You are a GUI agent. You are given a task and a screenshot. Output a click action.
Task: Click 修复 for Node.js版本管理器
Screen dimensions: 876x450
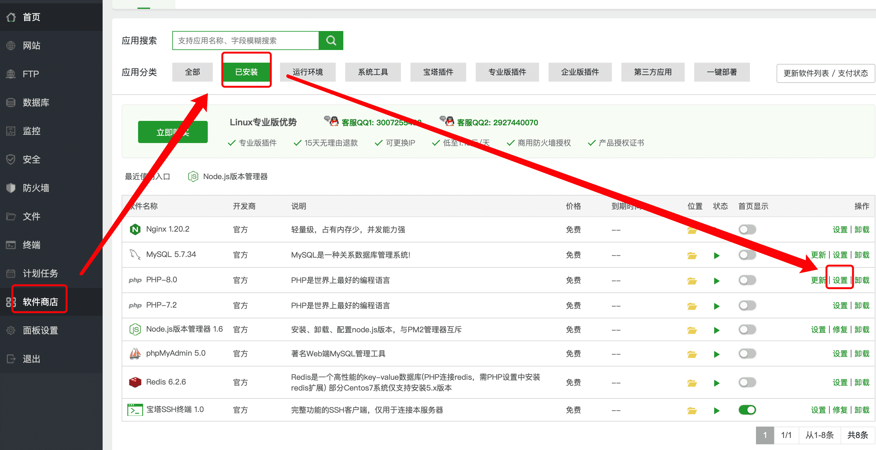(x=840, y=329)
